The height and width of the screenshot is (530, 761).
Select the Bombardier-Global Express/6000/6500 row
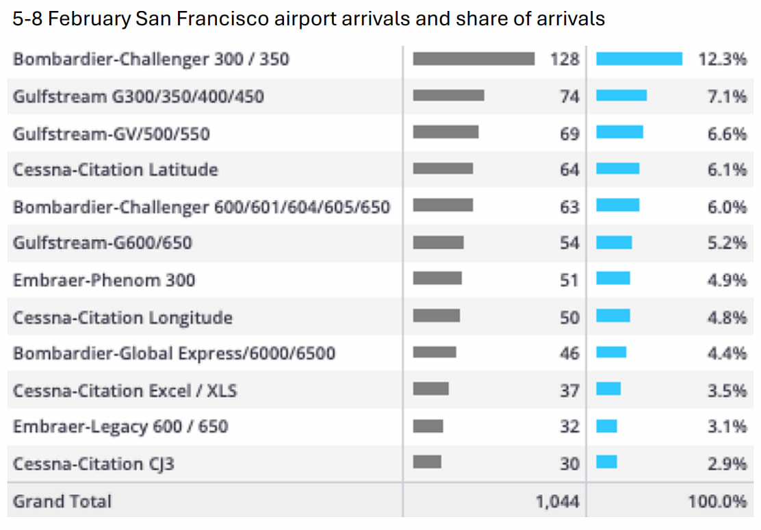point(175,353)
